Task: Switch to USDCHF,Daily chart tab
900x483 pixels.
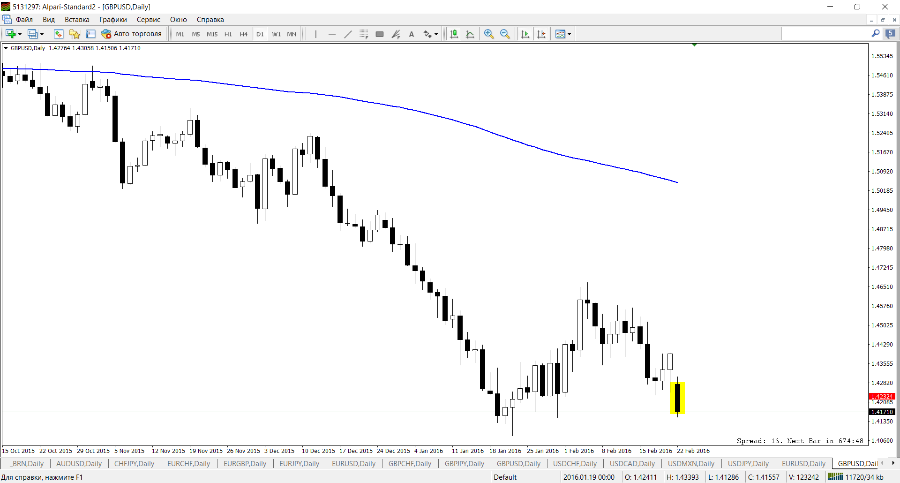Action: click(575, 464)
